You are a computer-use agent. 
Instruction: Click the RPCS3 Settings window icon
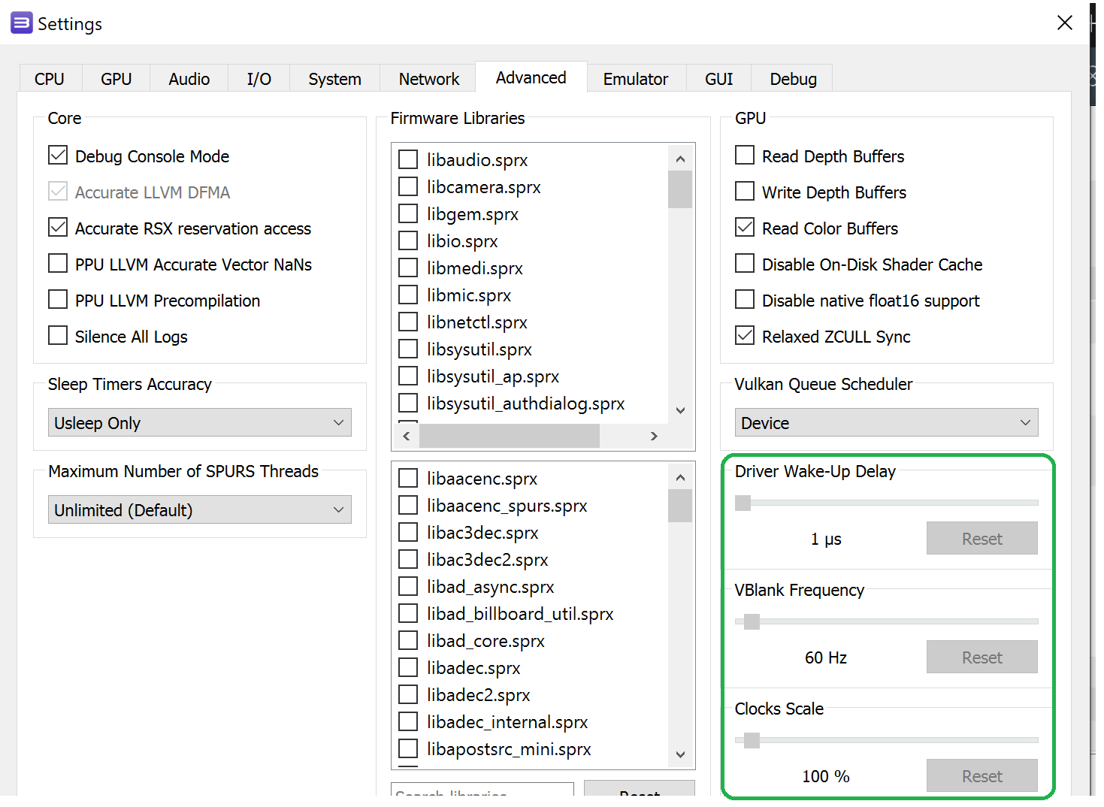click(21, 23)
